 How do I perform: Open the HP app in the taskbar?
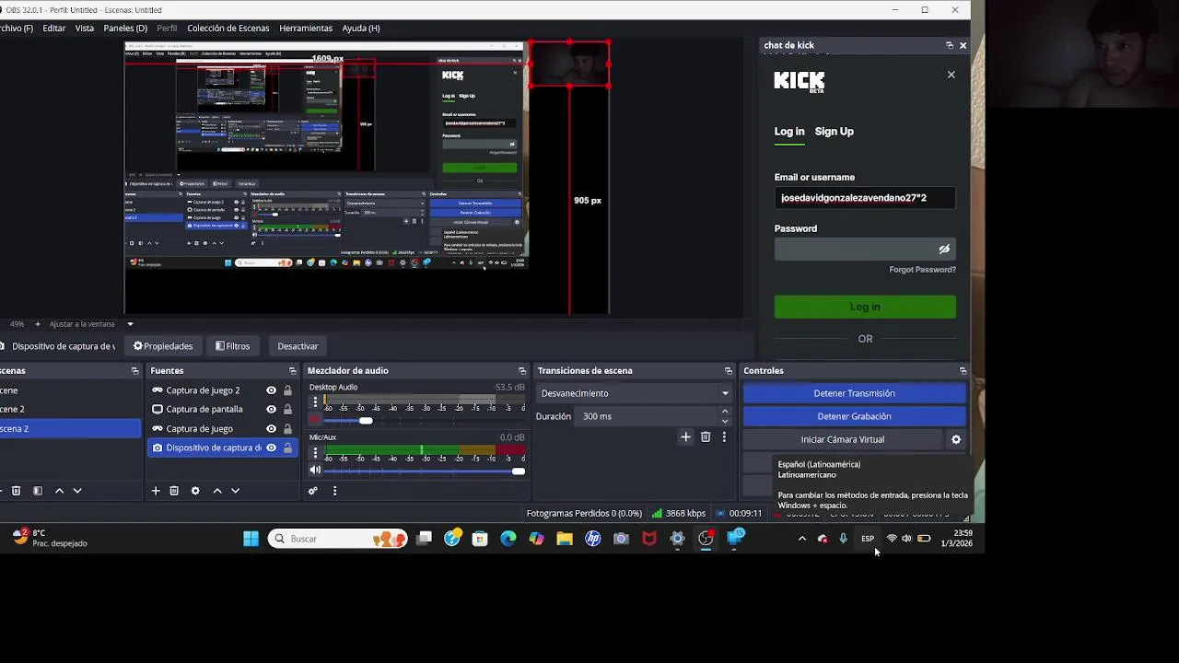(x=593, y=539)
